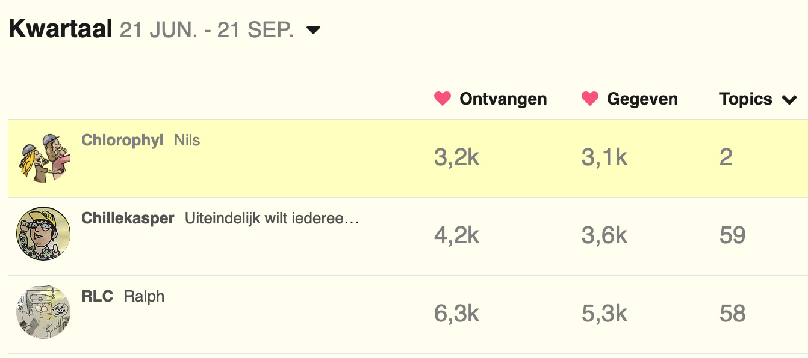
Task: Click the heart icon next to Ontvangen
Action: (443, 99)
